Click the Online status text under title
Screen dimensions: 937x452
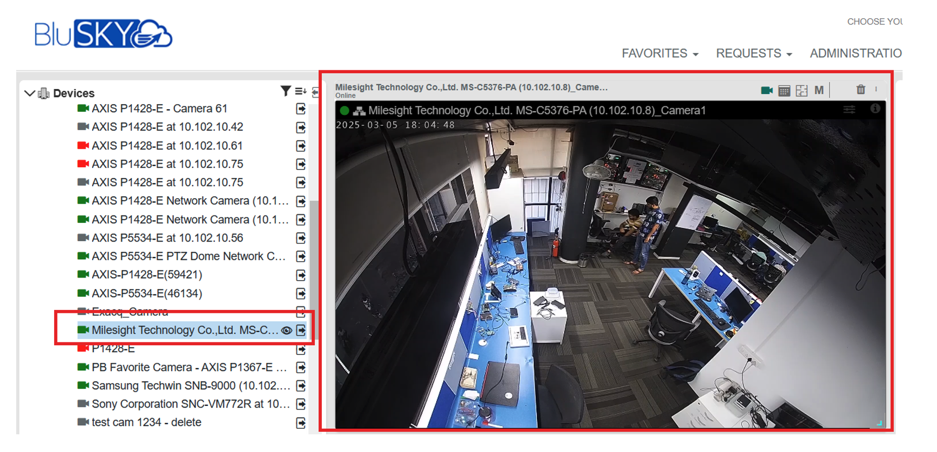point(346,96)
